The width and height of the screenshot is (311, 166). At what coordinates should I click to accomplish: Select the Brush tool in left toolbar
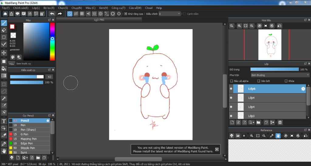[x=4, y=23]
